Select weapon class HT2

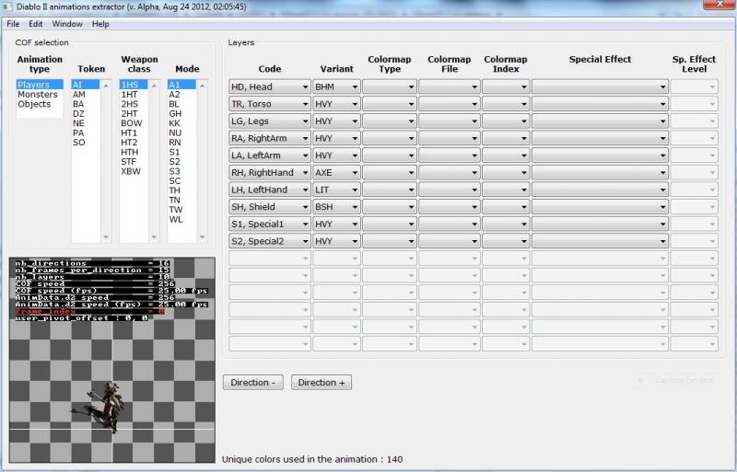click(x=134, y=143)
